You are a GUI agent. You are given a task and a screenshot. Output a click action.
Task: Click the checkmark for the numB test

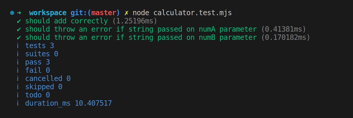click(x=19, y=37)
